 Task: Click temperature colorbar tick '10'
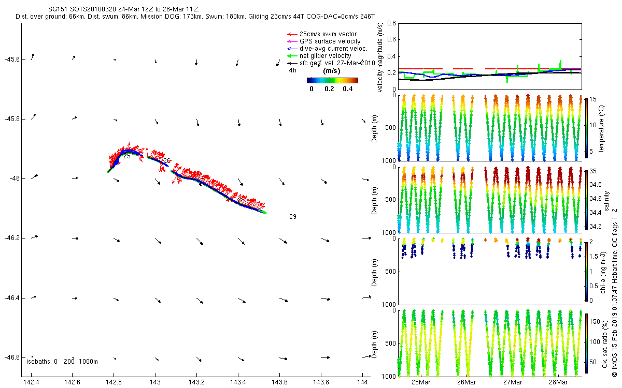(x=593, y=125)
